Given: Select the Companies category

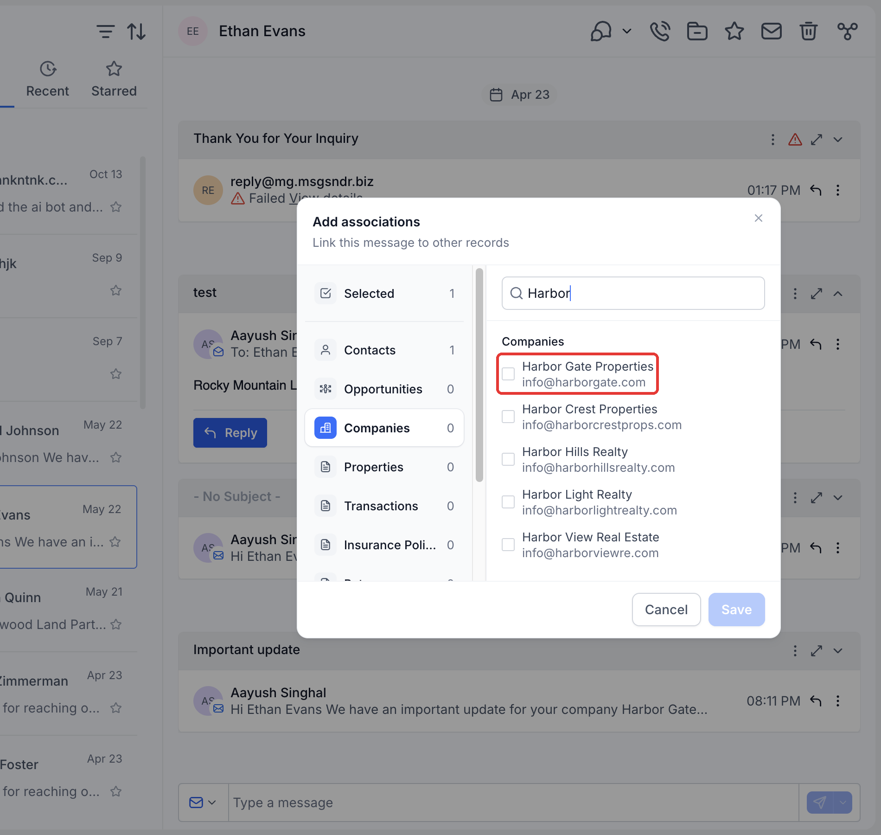Looking at the screenshot, I should (x=384, y=428).
